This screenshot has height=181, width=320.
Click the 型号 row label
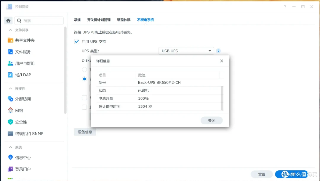(102, 83)
